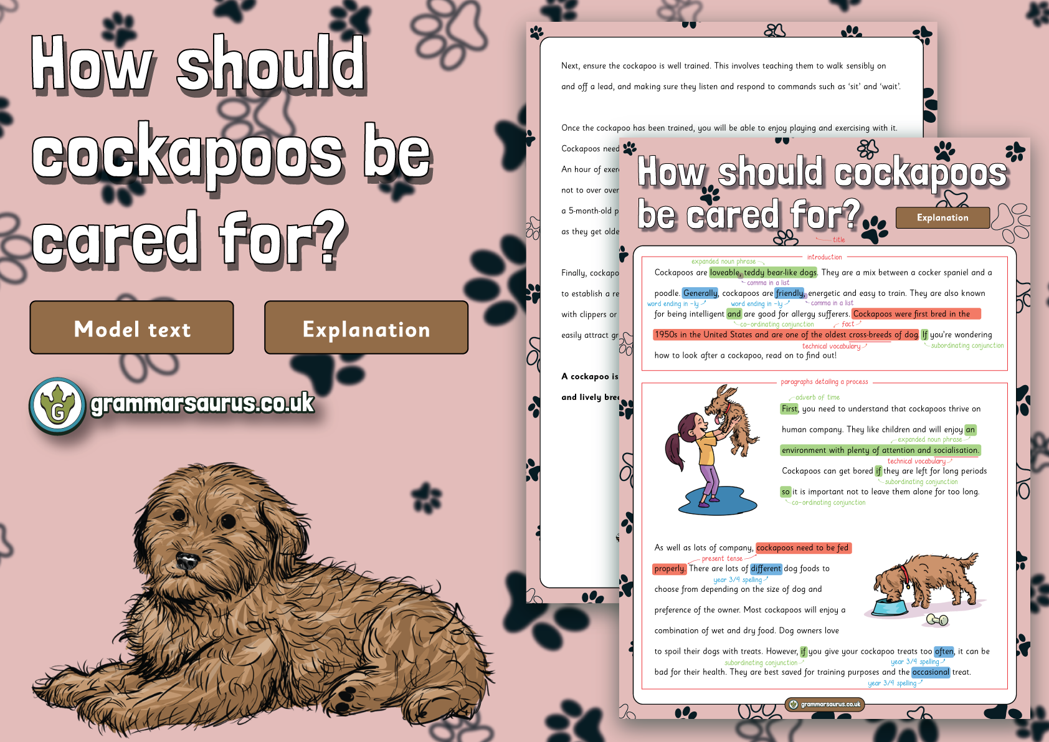This screenshot has height=742, width=1049.
Task: Toggle the 'adverb of time' annotation marker
Action: pos(817,397)
